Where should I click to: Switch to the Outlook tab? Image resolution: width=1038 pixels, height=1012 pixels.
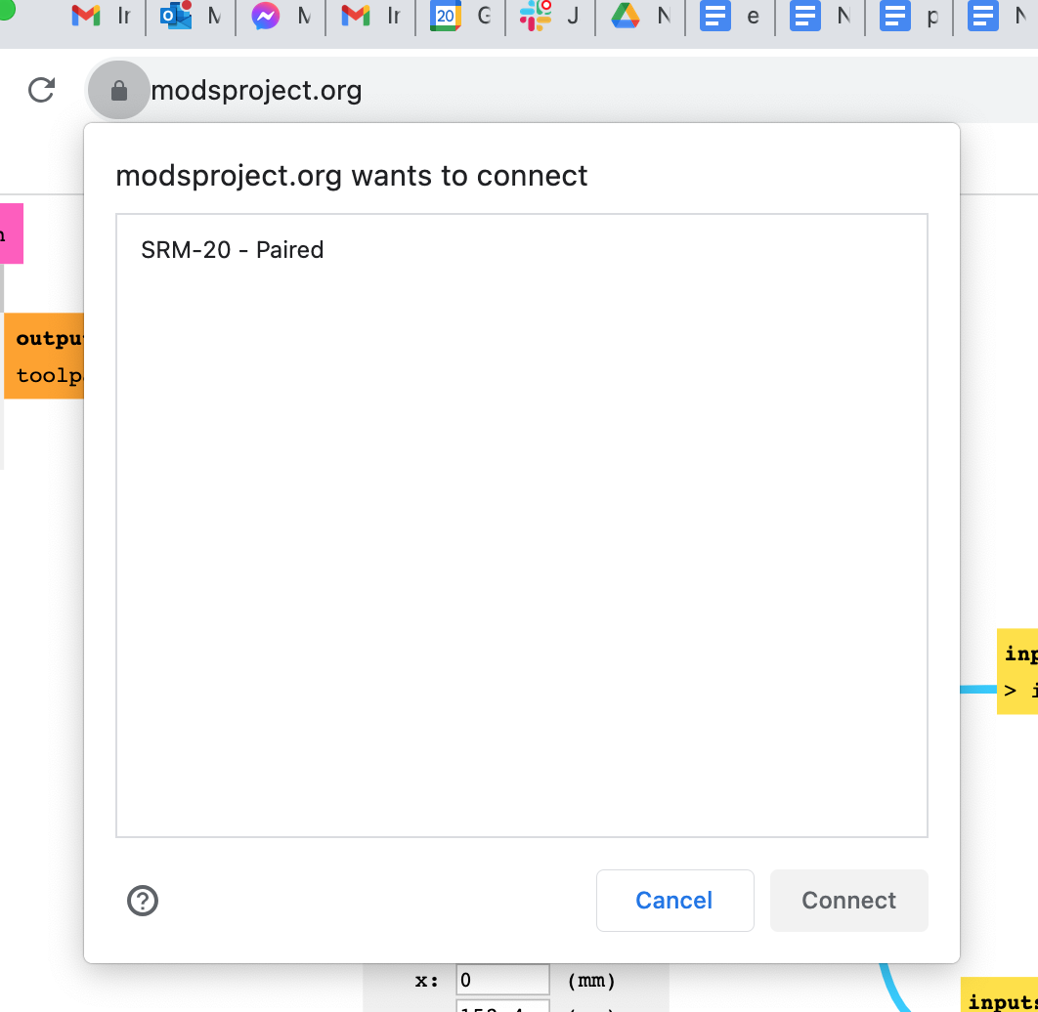[x=192, y=16]
